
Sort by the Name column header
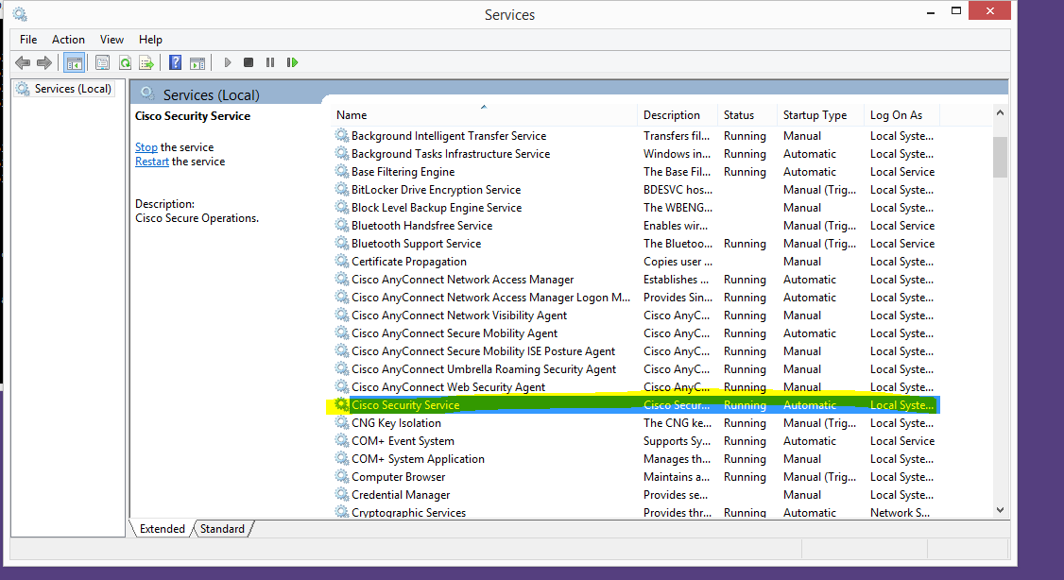(x=485, y=115)
